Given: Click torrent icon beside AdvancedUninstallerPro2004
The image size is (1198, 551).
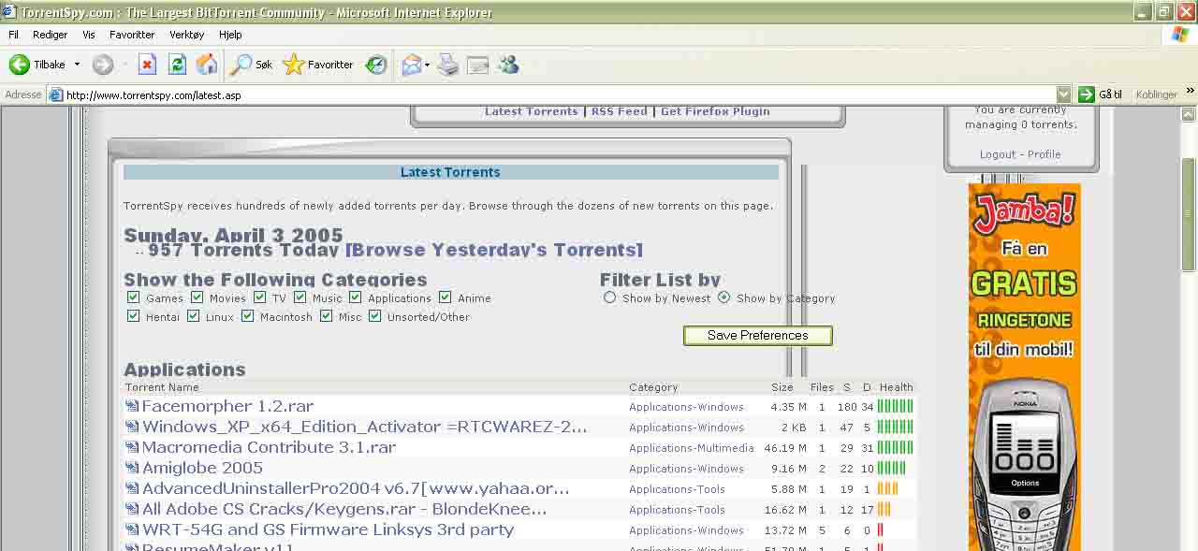Looking at the screenshot, I should coord(132,488).
